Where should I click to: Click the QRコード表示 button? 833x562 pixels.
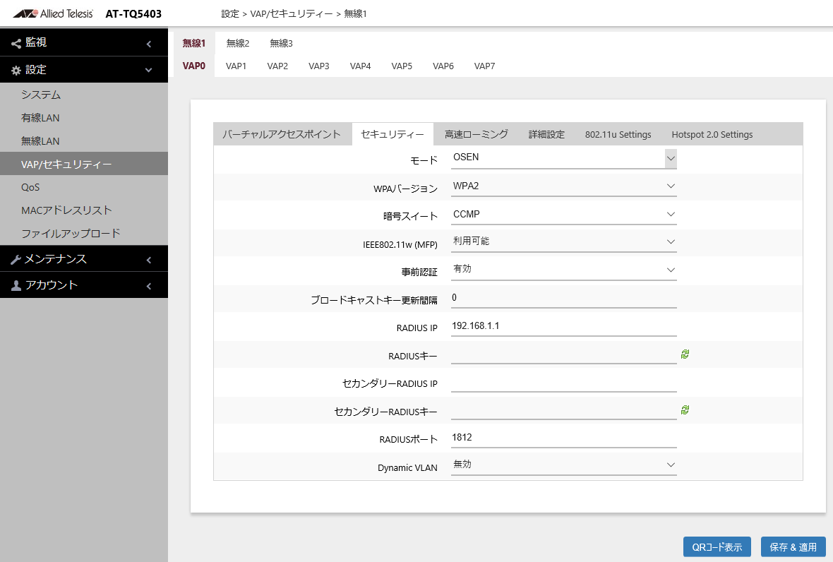click(x=717, y=546)
